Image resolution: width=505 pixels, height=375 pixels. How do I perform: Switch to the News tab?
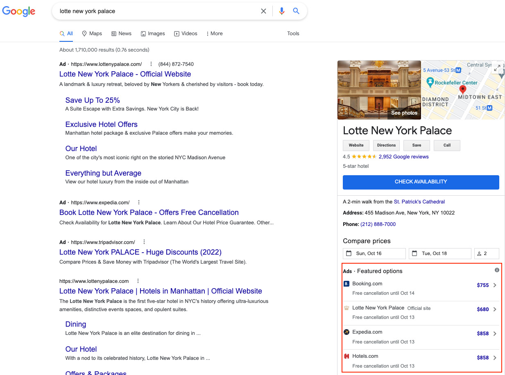pyautogui.click(x=122, y=34)
